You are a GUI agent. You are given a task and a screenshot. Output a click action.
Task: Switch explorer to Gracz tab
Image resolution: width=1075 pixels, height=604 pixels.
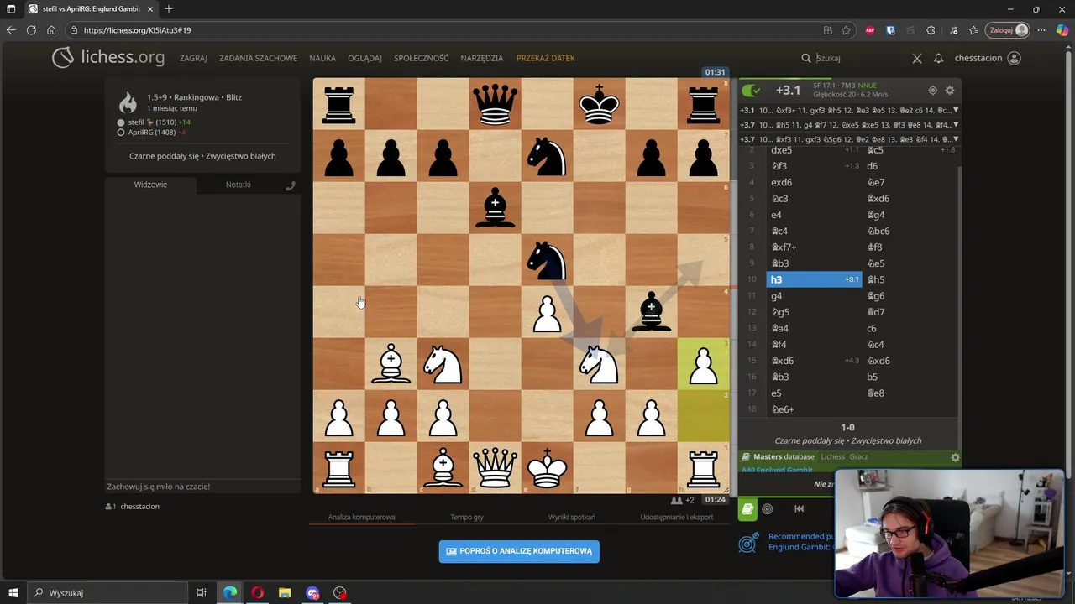point(858,457)
